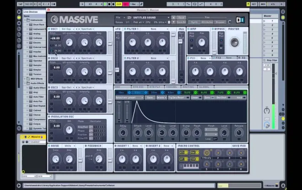This screenshot has height=190, width=302.
Task: Click the OSC1 filter routing fader
Action: [110, 43]
